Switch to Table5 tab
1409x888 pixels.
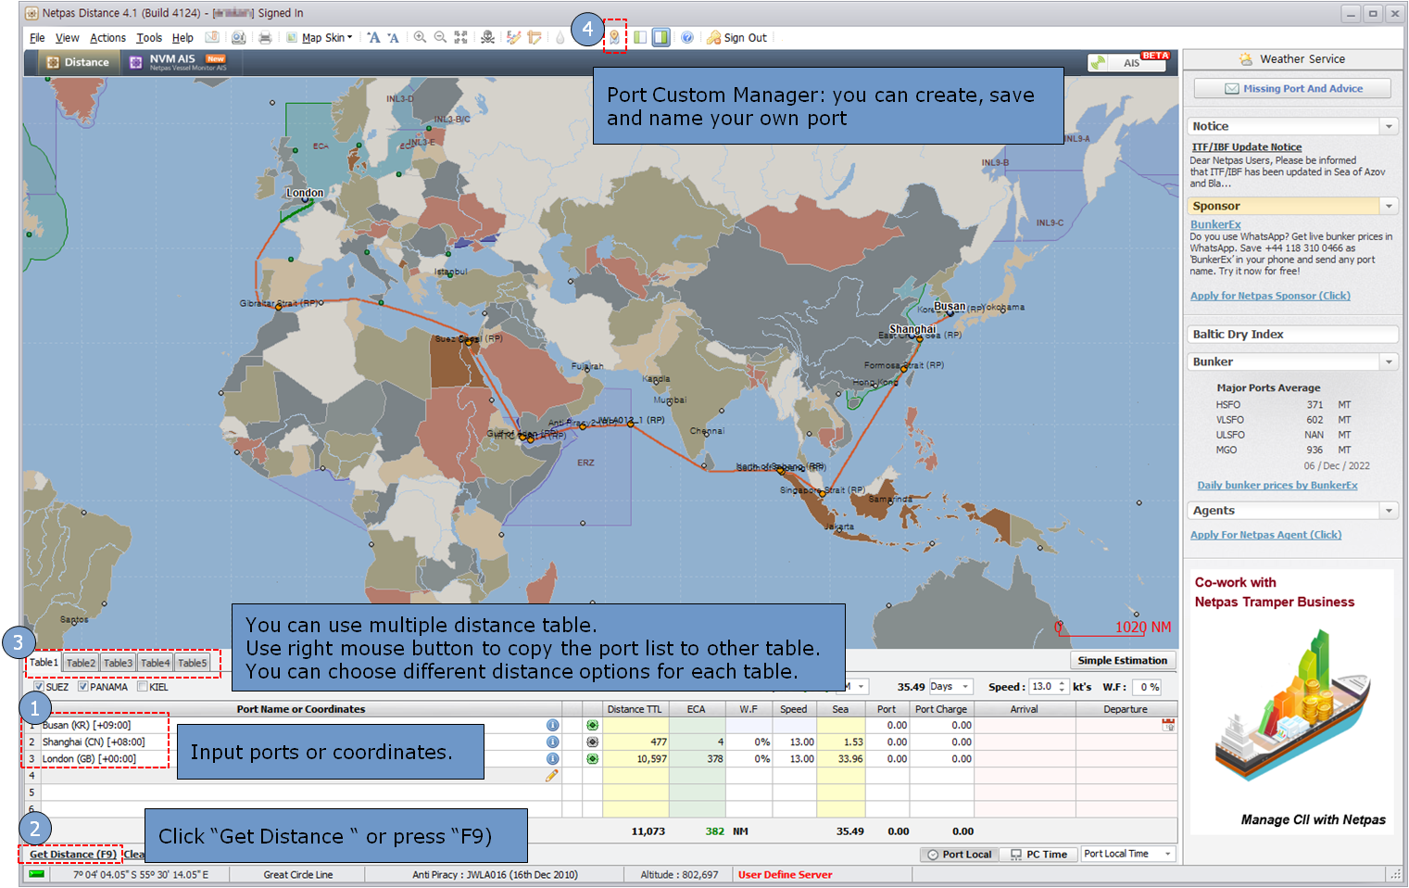[193, 663]
